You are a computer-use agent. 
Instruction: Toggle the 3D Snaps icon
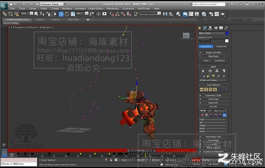click(x=111, y=14)
